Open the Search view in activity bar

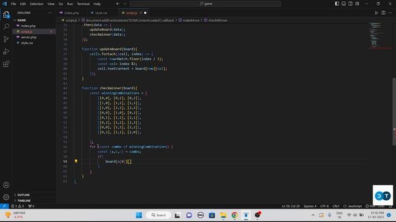[x=6, y=27]
